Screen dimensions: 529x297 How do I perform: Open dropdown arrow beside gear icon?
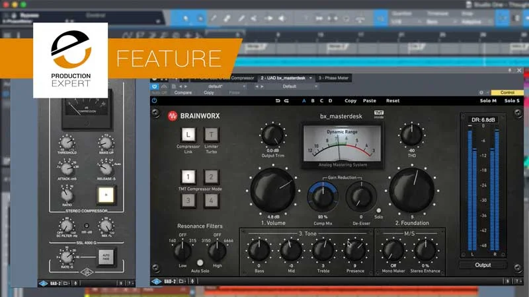pyautogui.click(x=487, y=92)
